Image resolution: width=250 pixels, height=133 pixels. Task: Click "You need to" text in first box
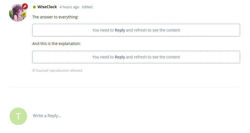[103, 30]
